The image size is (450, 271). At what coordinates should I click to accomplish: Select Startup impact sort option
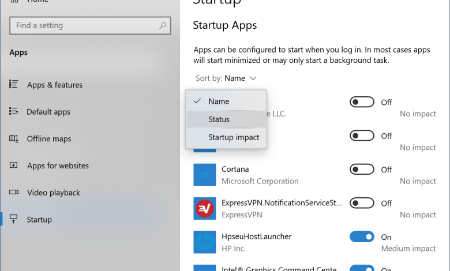(x=226, y=137)
